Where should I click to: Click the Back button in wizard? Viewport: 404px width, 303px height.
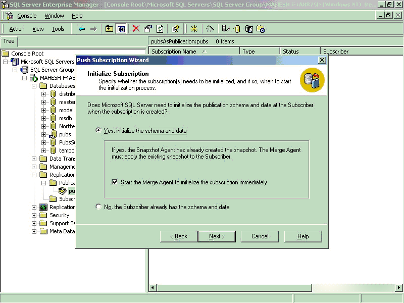click(x=179, y=236)
